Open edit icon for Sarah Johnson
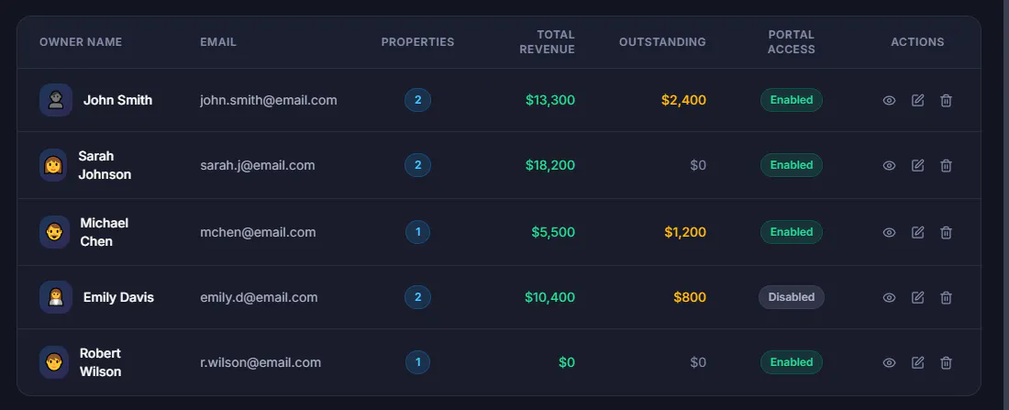The height and width of the screenshot is (410, 1009). tap(917, 165)
